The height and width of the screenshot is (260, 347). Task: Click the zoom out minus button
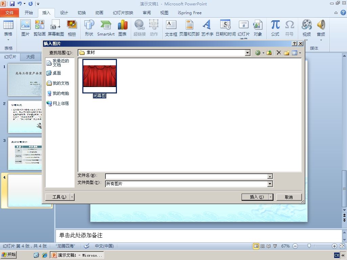tap(295, 246)
